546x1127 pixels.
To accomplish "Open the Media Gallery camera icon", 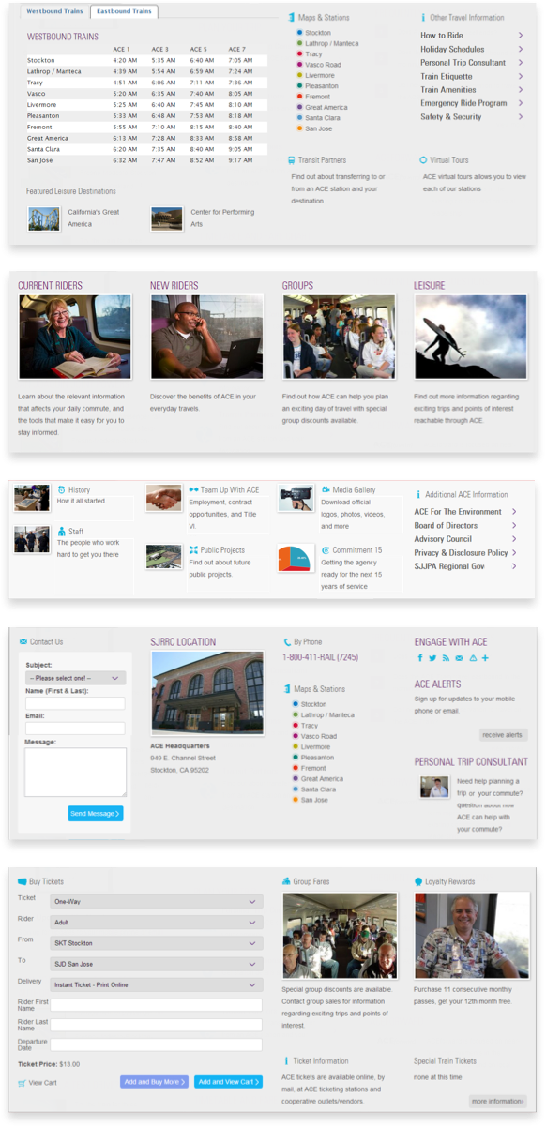I will 296,499.
